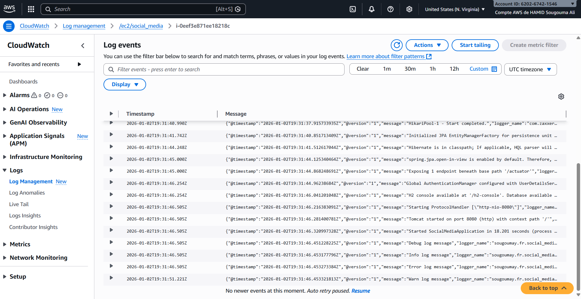Launch the CloudShell terminal icon

click(x=353, y=9)
